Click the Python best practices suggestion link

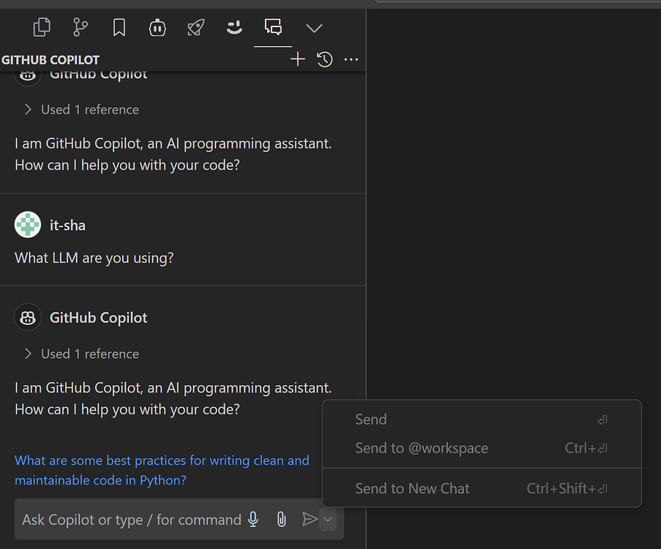pyautogui.click(x=162, y=470)
